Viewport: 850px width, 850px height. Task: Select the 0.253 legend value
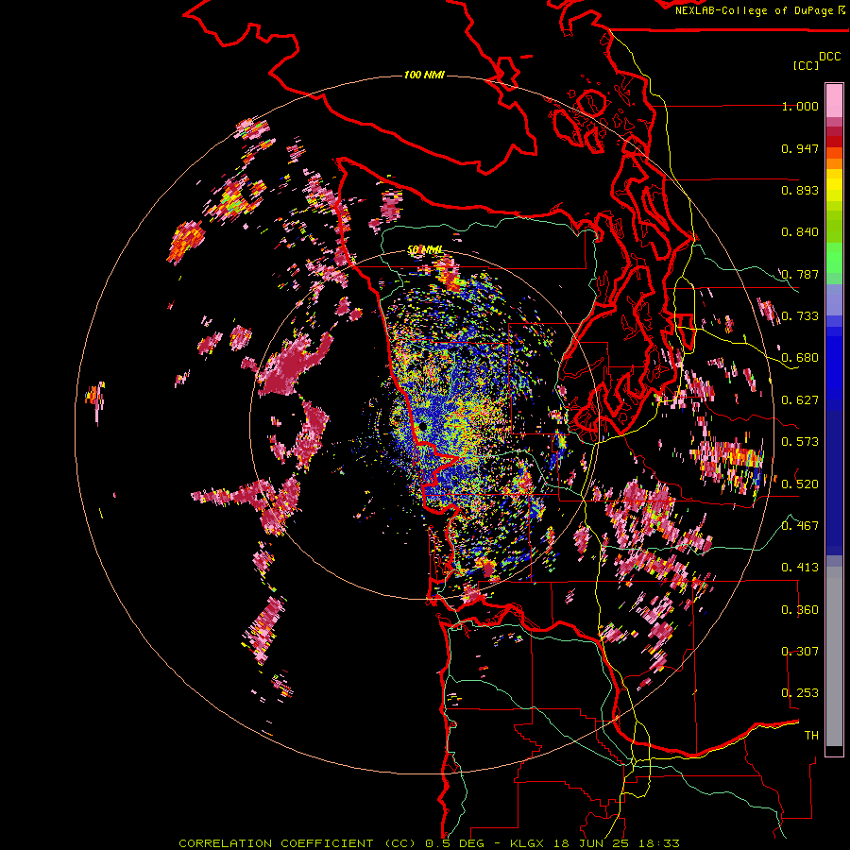pyautogui.click(x=800, y=693)
